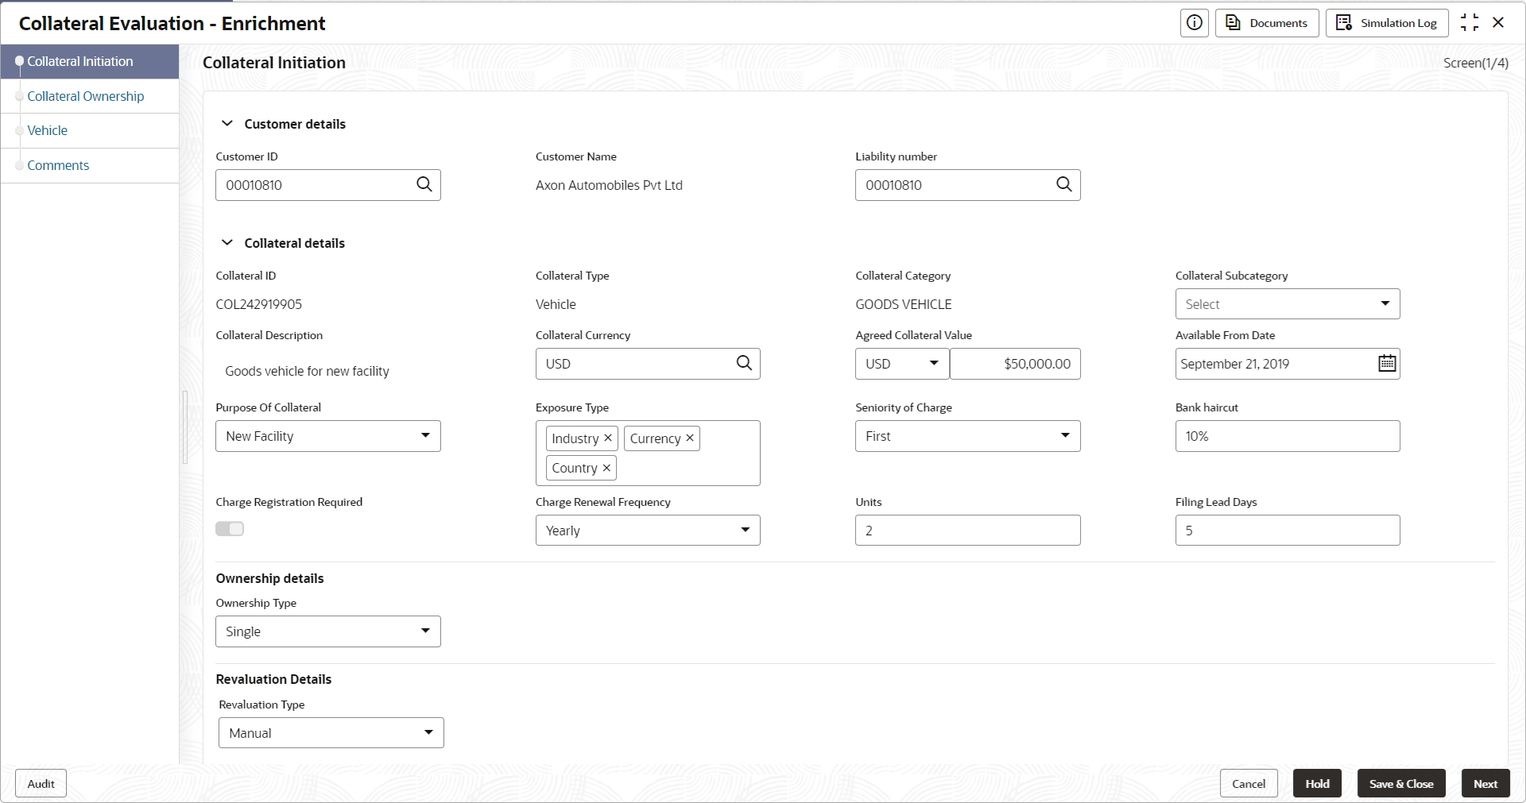Proceed with the Next button
This screenshot has width=1526, height=803.
(x=1485, y=784)
